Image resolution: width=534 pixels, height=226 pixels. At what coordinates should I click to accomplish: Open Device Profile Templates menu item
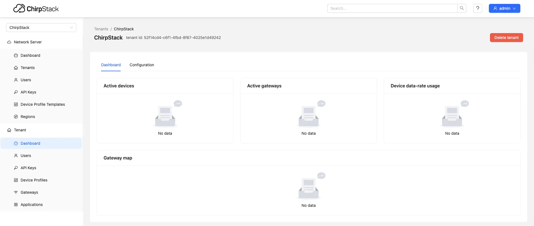tap(41, 104)
